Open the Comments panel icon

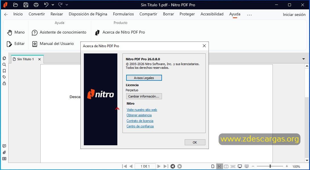click(4, 146)
